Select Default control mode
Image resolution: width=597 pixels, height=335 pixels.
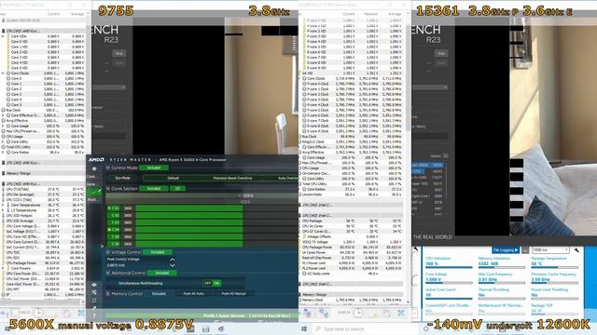pyautogui.click(x=174, y=178)
